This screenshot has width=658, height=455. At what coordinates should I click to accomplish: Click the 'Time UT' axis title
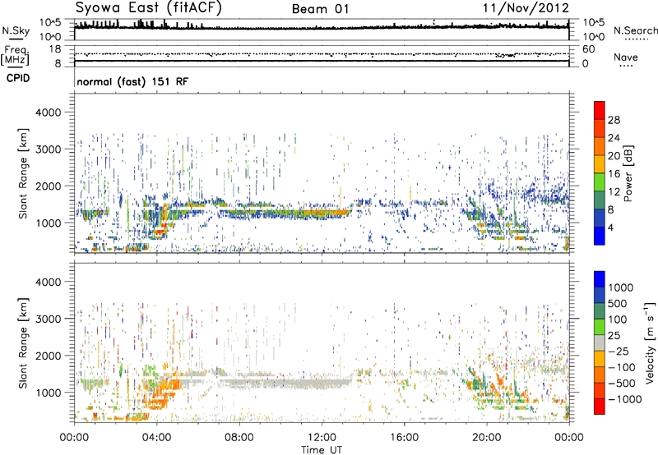[322, 450]
